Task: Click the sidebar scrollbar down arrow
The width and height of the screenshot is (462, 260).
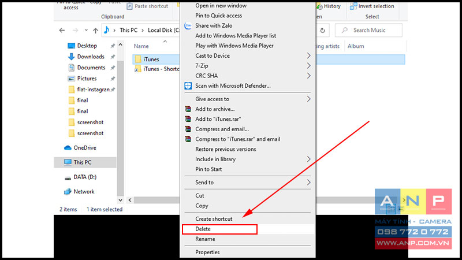Action: coord(120,200)
